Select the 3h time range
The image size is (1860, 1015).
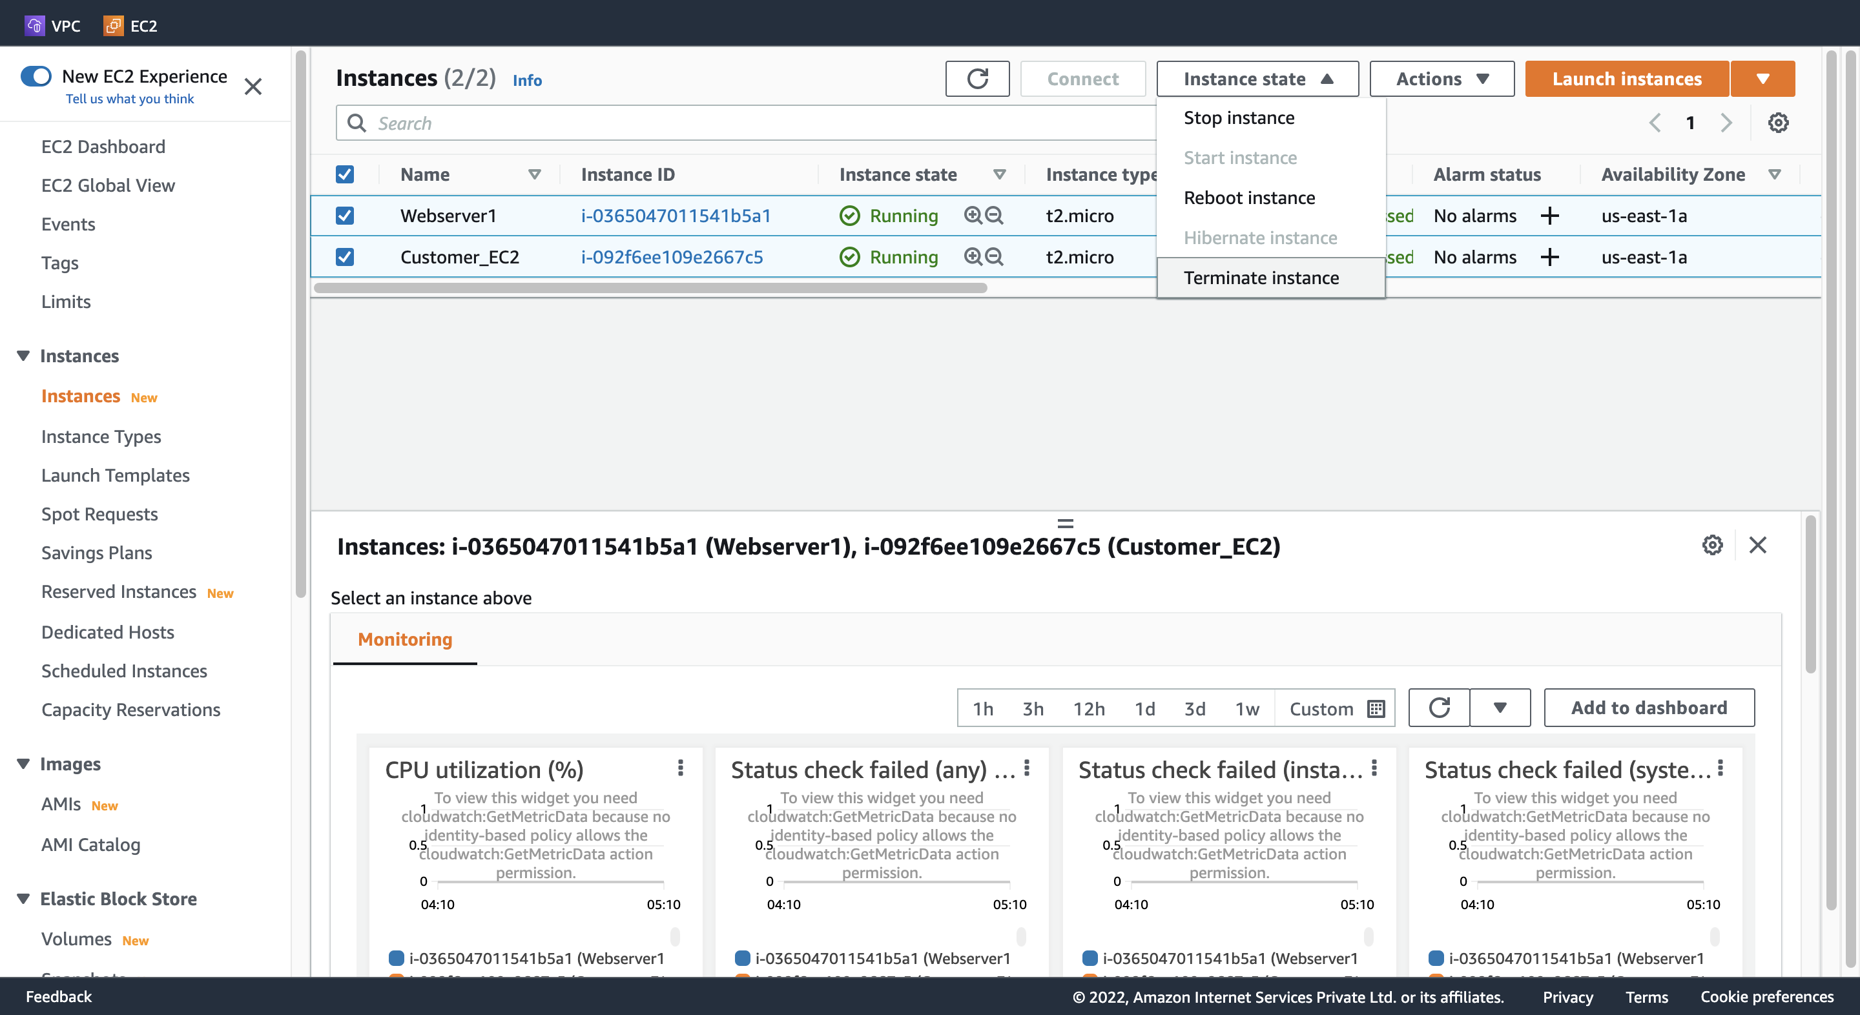click(1033, 709)
